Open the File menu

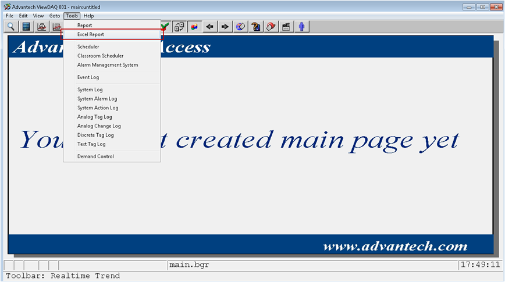pyautogui.click(x=10, y=16)
